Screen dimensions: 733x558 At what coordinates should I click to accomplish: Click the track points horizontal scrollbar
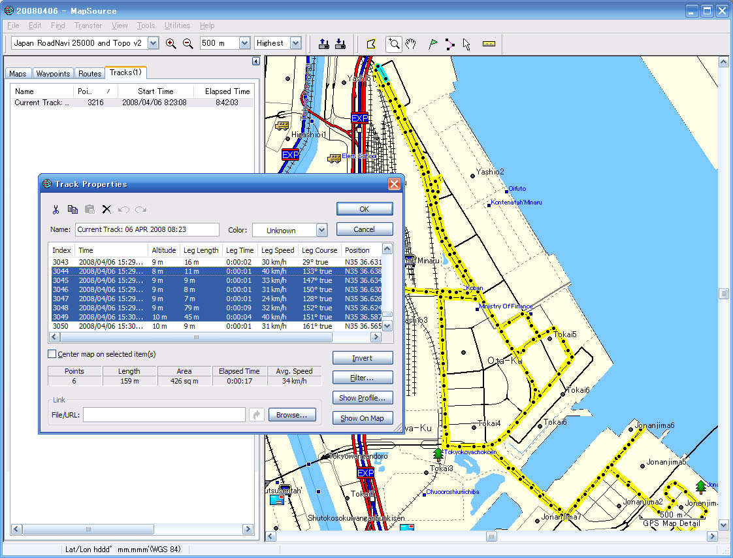215,336
